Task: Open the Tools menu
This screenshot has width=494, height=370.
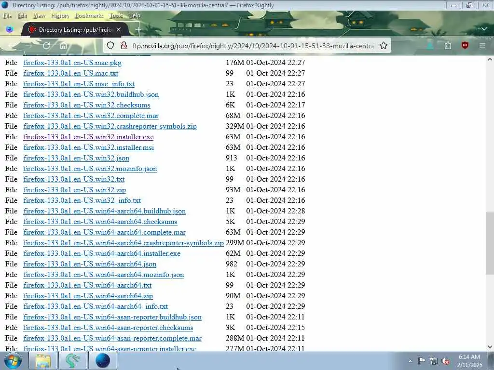Action: (116, 15)
